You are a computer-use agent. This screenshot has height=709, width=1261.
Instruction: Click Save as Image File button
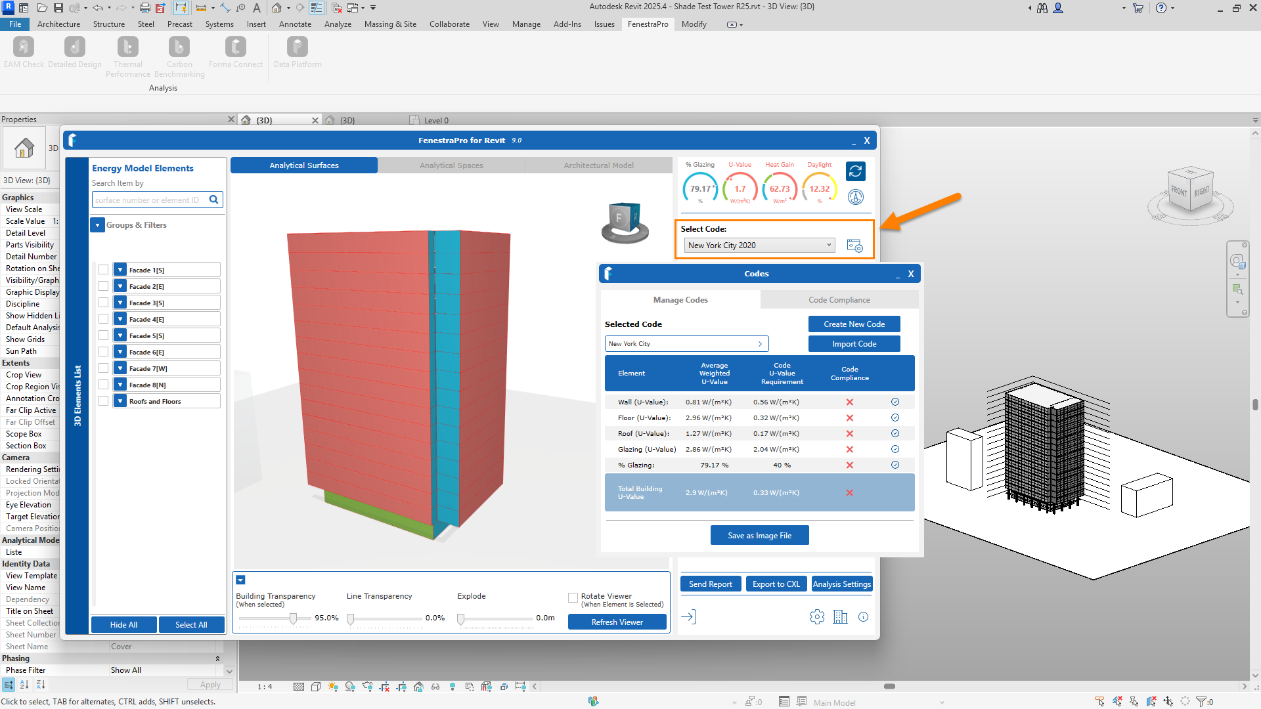pos(759,536)
